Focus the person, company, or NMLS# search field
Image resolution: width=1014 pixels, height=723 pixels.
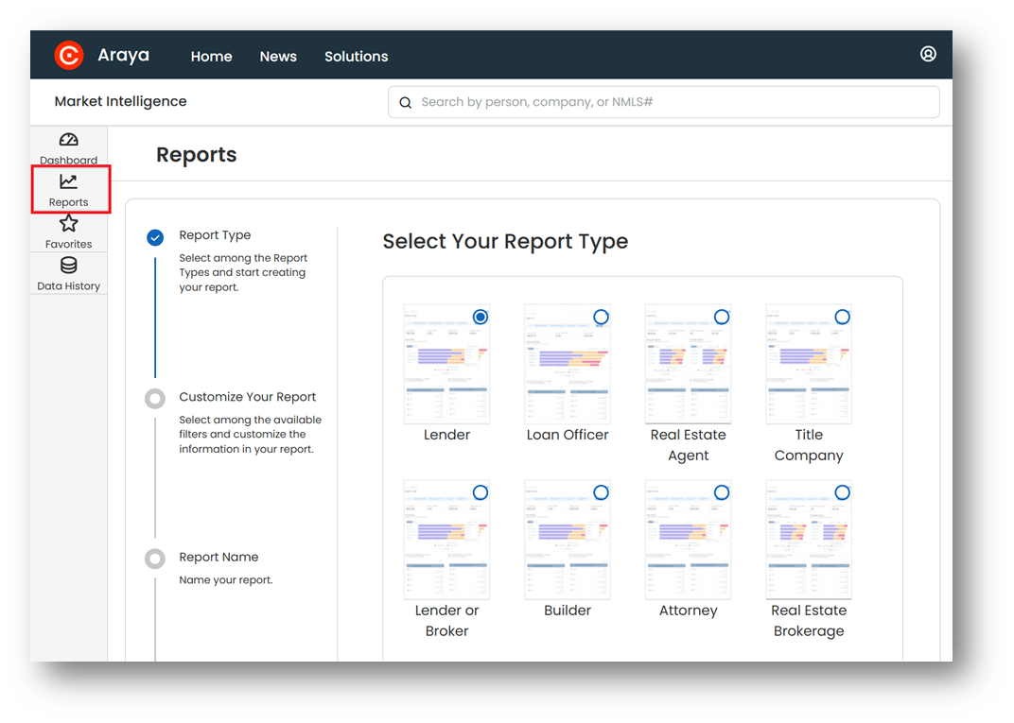pos(663,102)
